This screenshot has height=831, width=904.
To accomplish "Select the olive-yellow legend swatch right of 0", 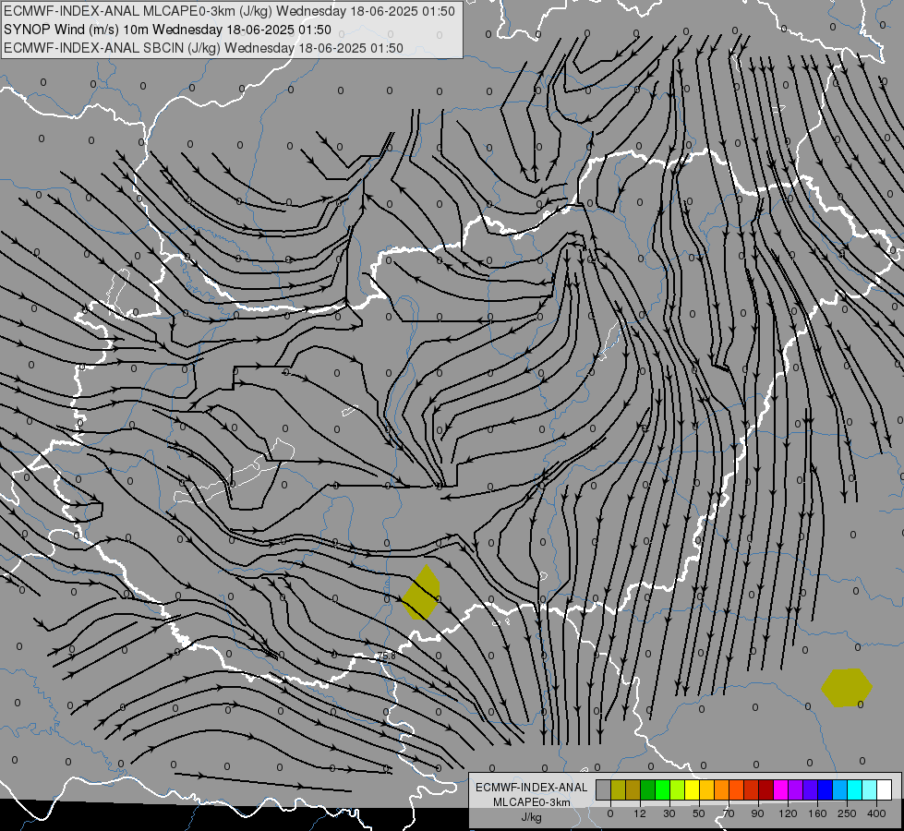I will tap(618, 790).
